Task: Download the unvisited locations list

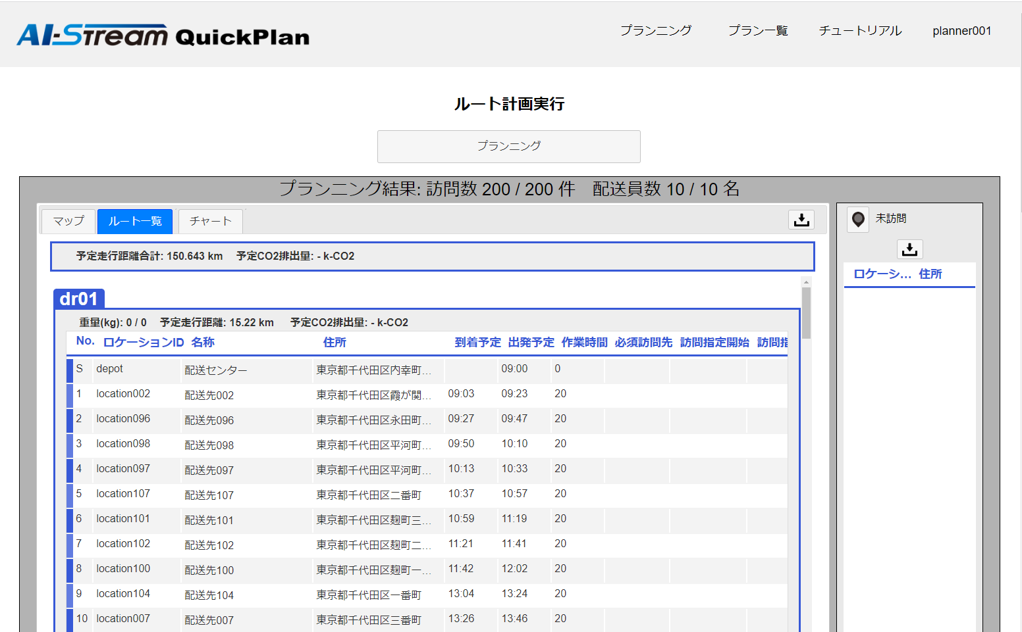Action: click(909, 249)
